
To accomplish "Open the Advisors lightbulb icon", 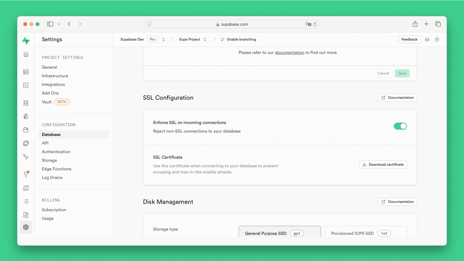I will [x=26, y=174].
